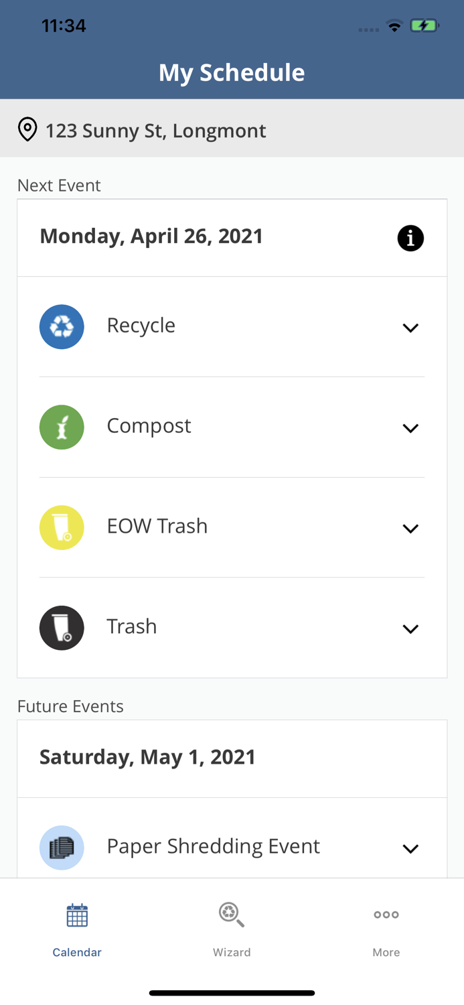Expand the Paper Shredding Event details
The height and width of the screenshot is (1005, 464).
click(x=411, y=848)
